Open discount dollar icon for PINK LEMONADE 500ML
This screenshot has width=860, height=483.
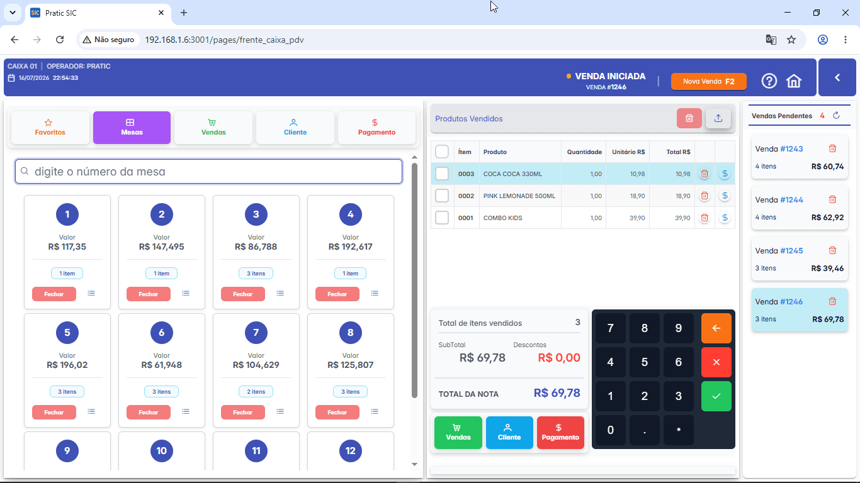click(x=725, y=196)
